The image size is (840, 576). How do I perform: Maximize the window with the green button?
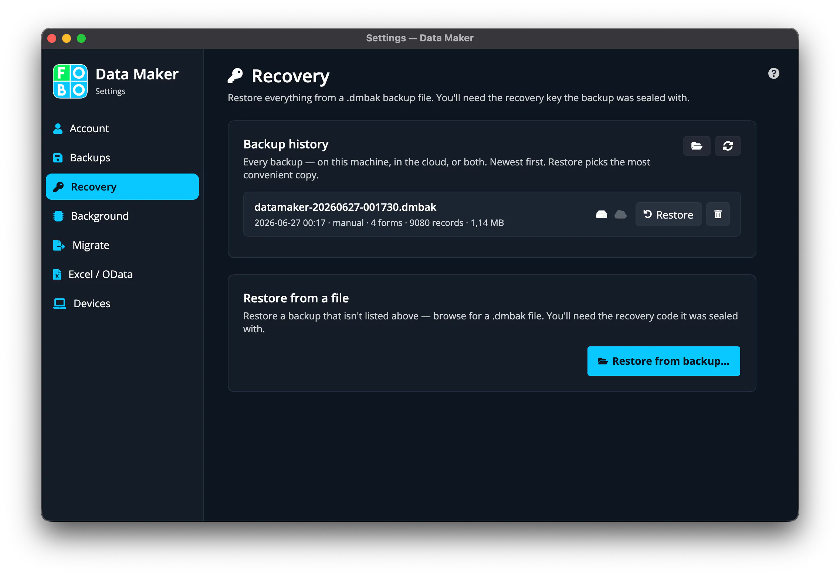pyautogui.click(x=81, y=38)
